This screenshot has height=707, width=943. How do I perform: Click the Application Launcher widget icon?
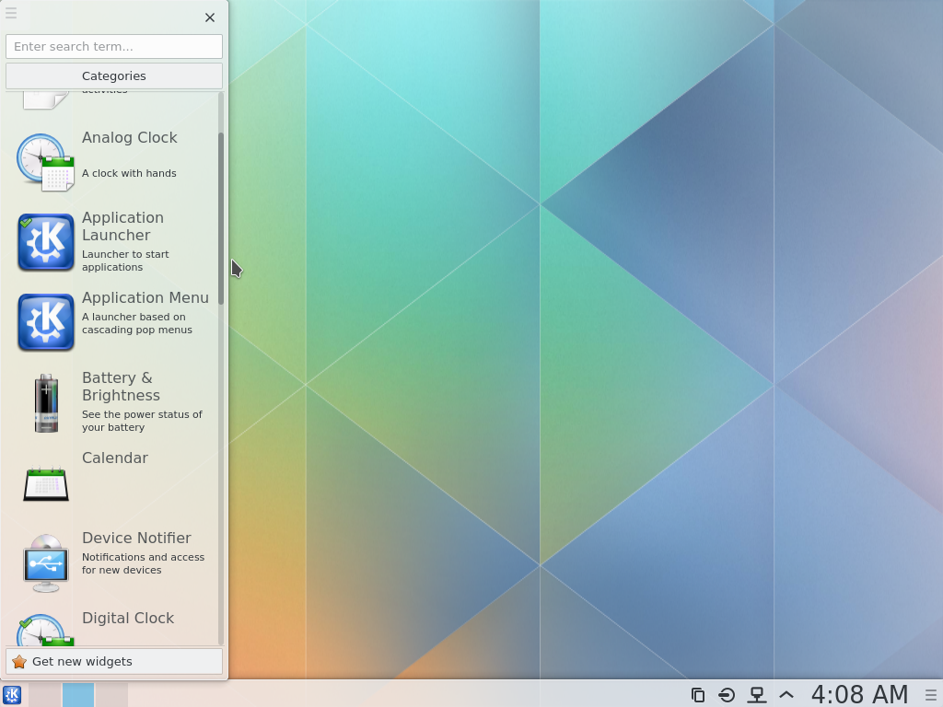click(x=45, y=242)
